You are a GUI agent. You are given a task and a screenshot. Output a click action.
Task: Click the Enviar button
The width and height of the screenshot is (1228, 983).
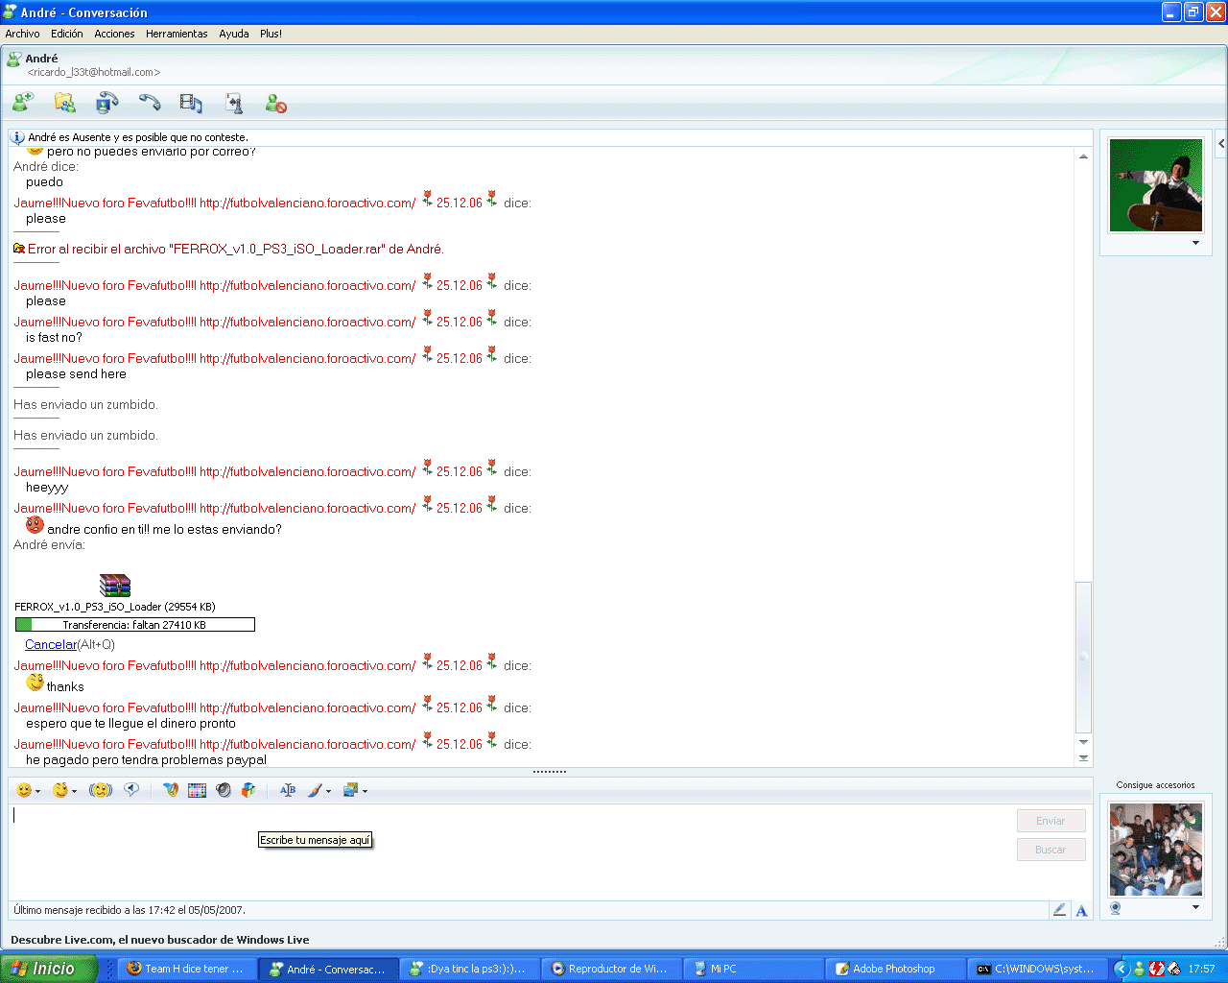pos(1051,821)
